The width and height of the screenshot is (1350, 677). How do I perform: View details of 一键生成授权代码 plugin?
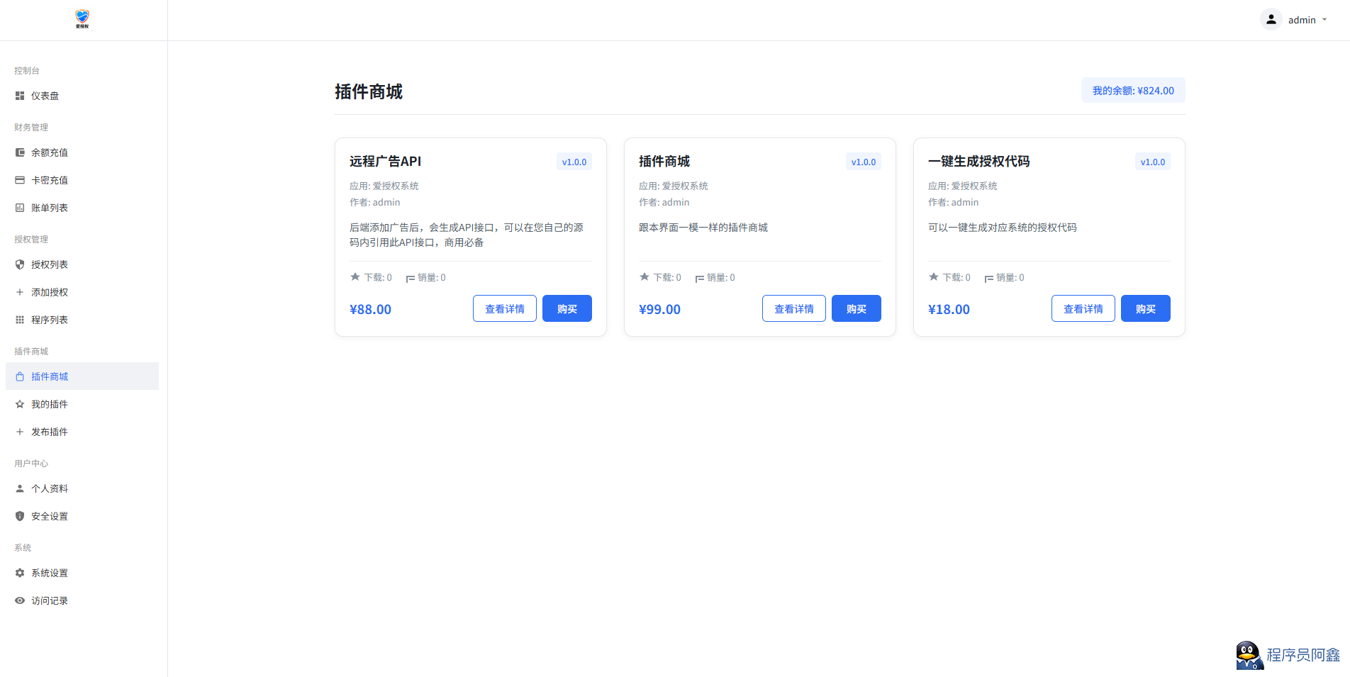pyautogui.click(x=1083, y=308)
